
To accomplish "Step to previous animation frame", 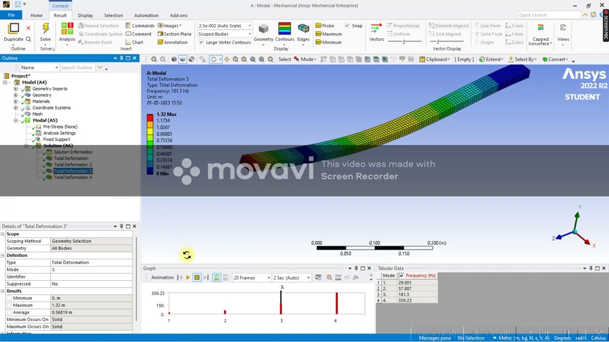I will click(x=180, y=277).
